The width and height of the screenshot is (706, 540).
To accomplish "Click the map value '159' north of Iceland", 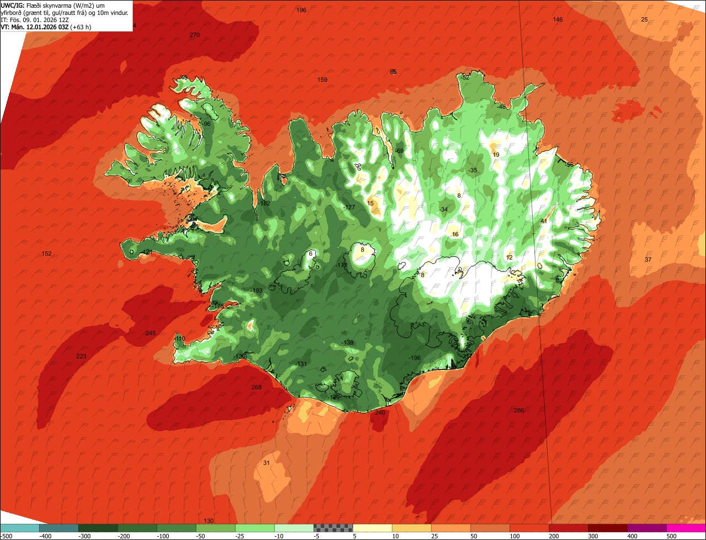I will [x=323, y=80].
